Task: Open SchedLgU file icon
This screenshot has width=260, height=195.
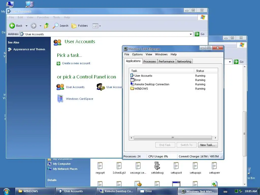Action: 119,168
